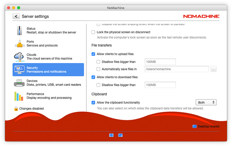The width and height of the screenshot is (232, 146).
Task: Click the back arrow beside Server settings
Action: pyautogui.click(x=16, y=16)
